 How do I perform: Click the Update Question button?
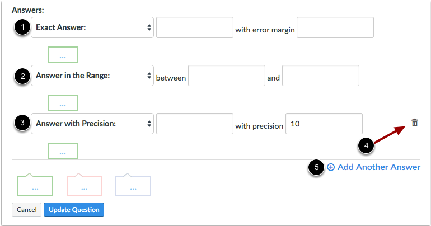pyautogui.click(x=74, y=210)
